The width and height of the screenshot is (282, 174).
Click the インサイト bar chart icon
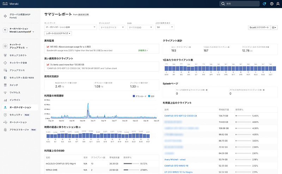coord(5,100)
